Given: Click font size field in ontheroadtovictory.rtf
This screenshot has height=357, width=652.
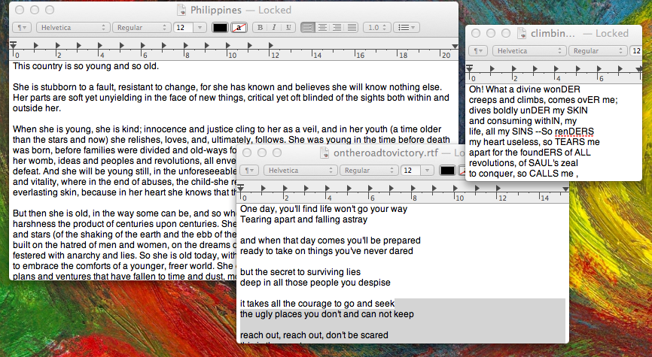Looking at the screenshot, I should tap(409, 171).
